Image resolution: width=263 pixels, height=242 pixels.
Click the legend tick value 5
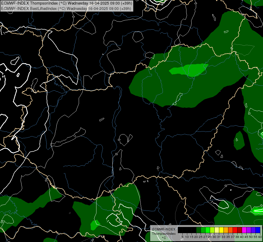[x=182, y=237]
